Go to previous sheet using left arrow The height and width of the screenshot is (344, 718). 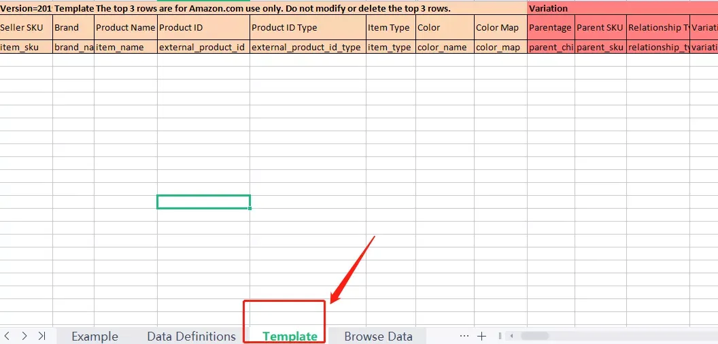coord(7,337)
